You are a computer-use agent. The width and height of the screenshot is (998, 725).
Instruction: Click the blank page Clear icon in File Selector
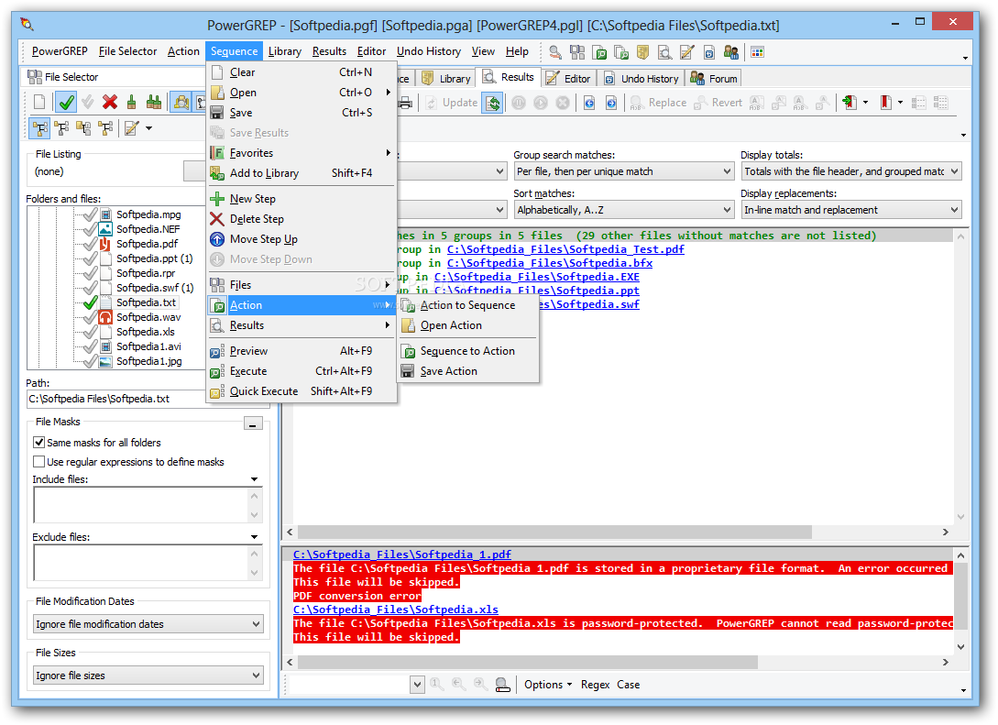39,102
